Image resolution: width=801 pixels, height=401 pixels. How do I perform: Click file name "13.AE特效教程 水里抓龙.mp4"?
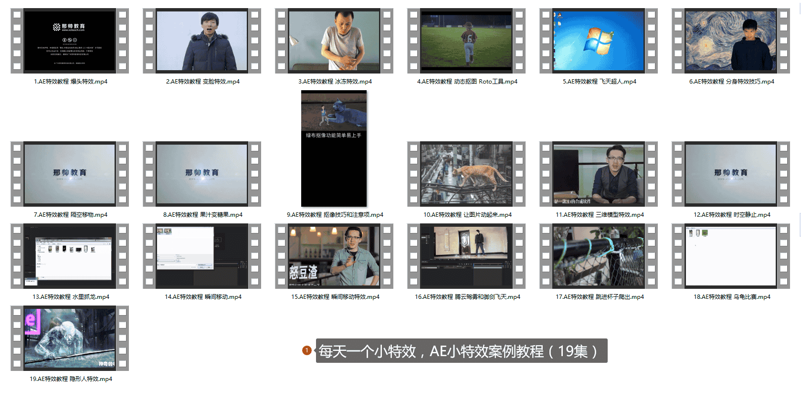pos(71,297)
